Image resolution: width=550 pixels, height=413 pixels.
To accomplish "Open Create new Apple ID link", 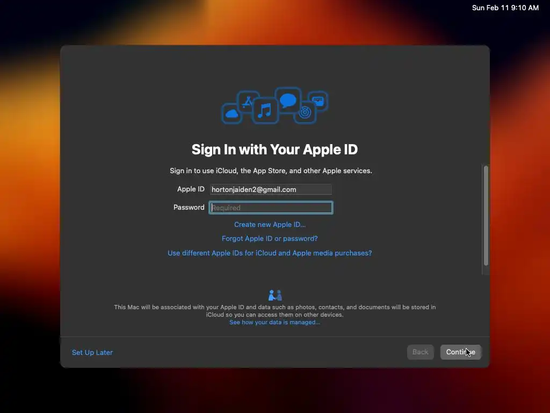I will click(x=270, y=224).
